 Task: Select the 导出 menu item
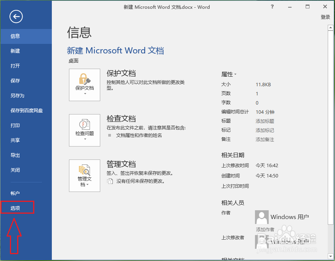(x=26, y=155)
